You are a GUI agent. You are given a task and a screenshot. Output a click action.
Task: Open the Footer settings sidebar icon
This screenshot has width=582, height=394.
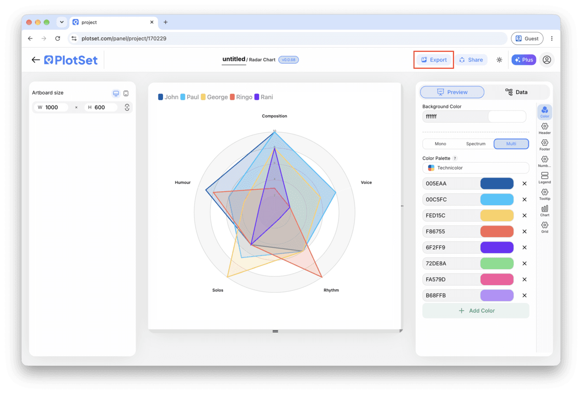point(545,145)
